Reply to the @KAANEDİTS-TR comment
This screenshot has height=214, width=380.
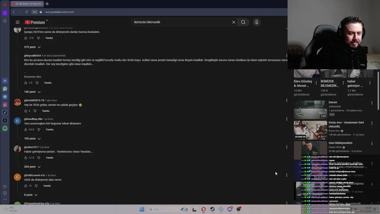coord(46,111)
